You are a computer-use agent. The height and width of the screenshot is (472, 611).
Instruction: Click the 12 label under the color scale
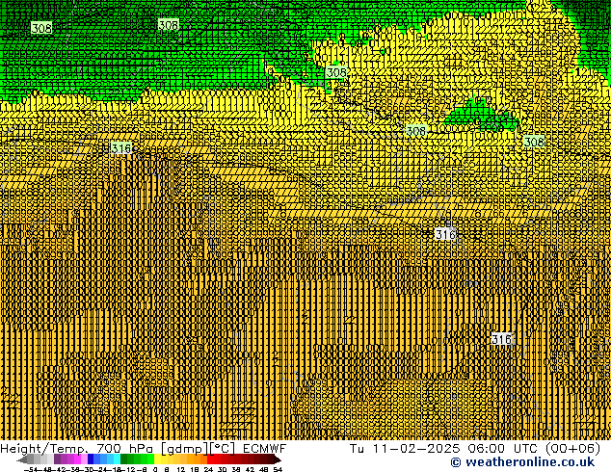180,469
